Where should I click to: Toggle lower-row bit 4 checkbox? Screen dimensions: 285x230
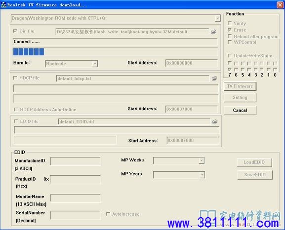tap(249, 70)
